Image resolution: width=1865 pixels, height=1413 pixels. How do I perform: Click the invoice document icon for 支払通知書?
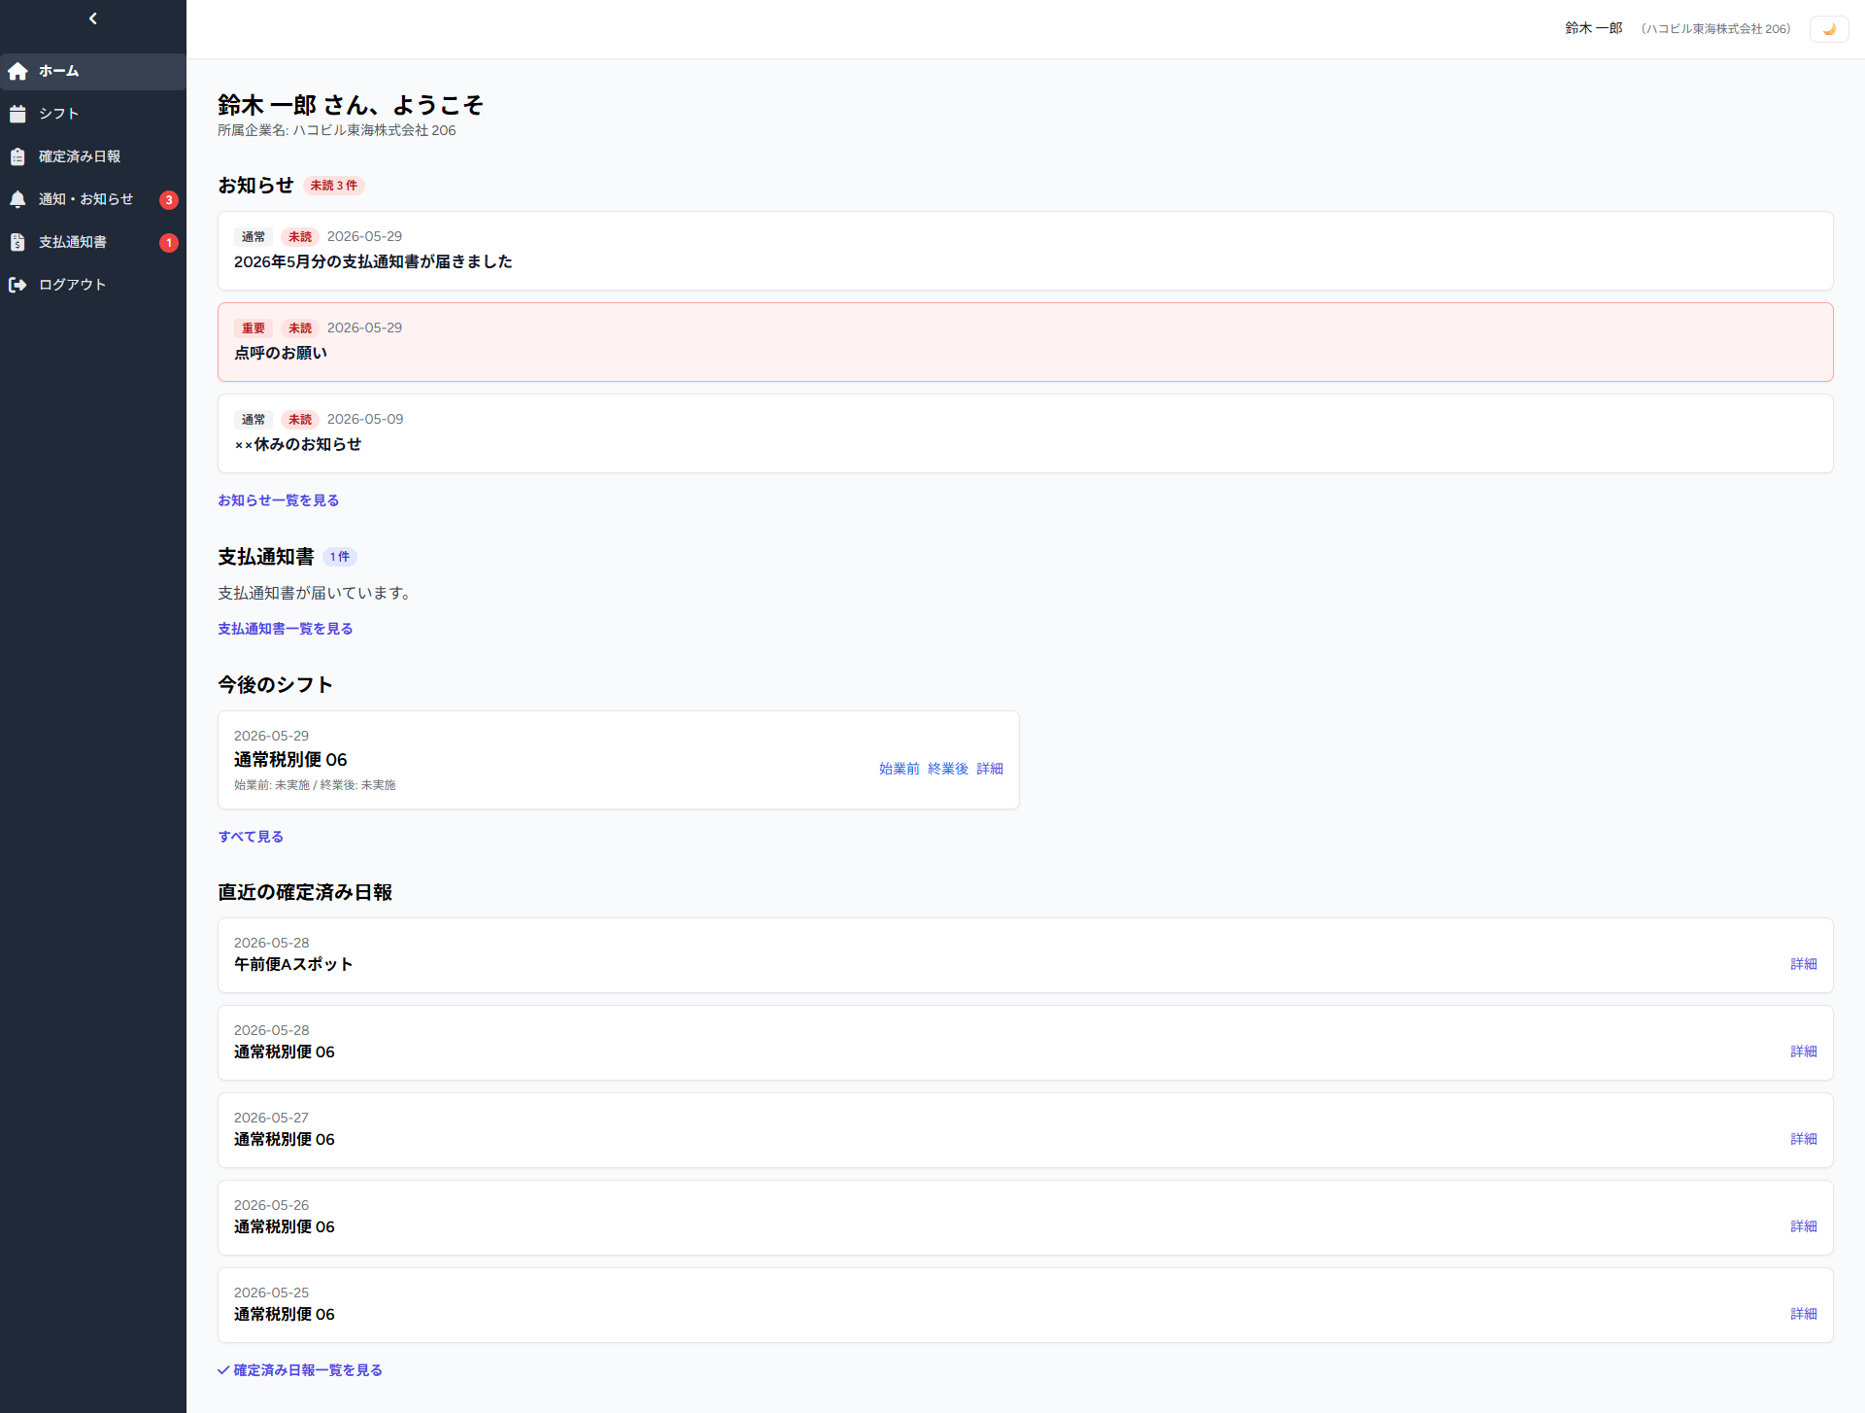pos(17,242)
